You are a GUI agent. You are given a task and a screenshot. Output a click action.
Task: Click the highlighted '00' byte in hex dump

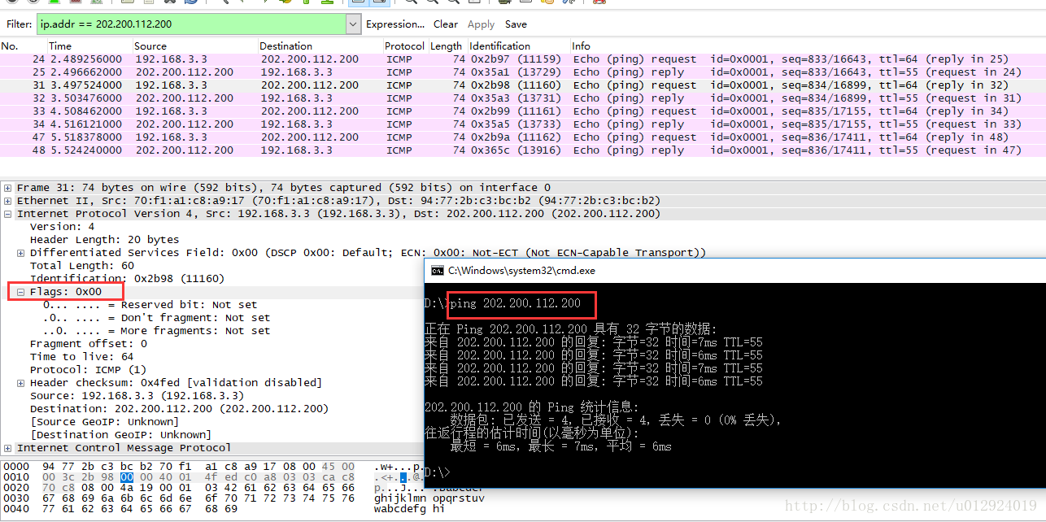pyautogui.click(x=127, y=477)
